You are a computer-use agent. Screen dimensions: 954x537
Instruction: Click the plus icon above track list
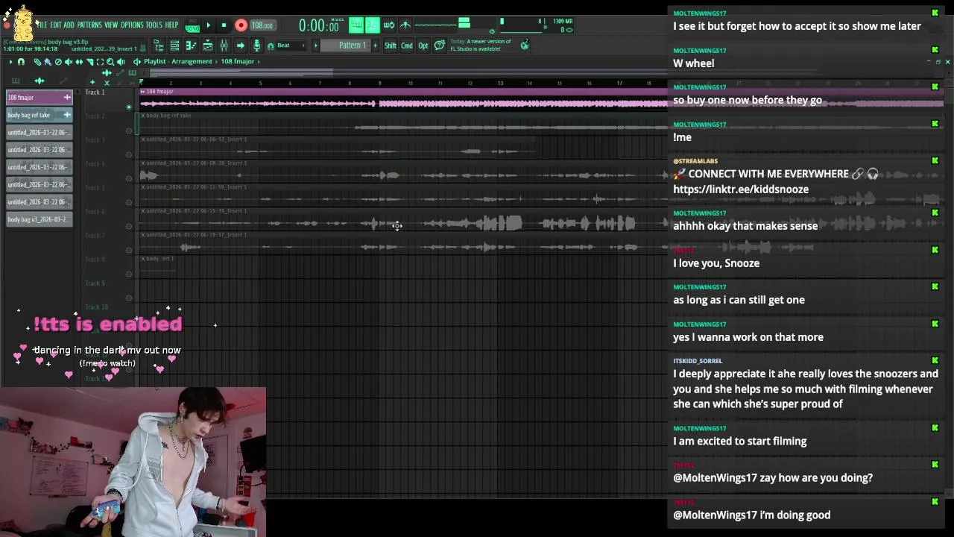point(92,82)
